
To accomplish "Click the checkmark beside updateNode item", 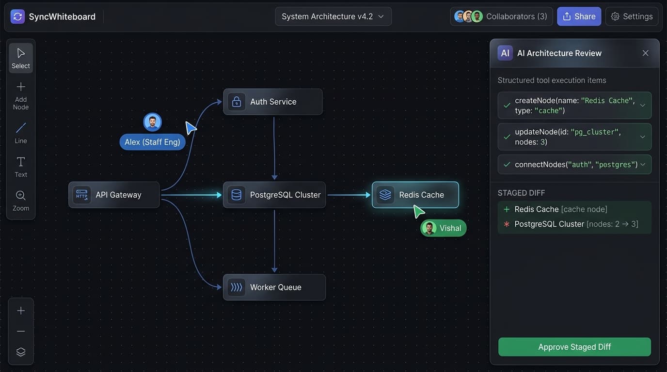I will pyautogui.click(x=507, y=137).
